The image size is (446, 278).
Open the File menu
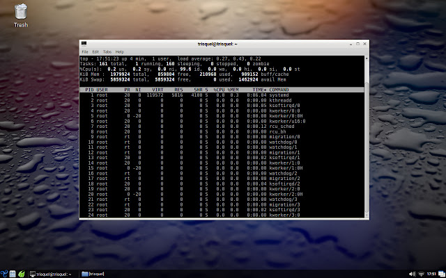85,52
